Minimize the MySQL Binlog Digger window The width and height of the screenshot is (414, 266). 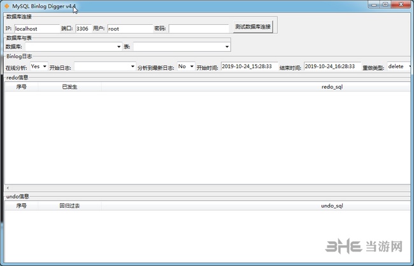pyautogui.click(x=374, y=4)
